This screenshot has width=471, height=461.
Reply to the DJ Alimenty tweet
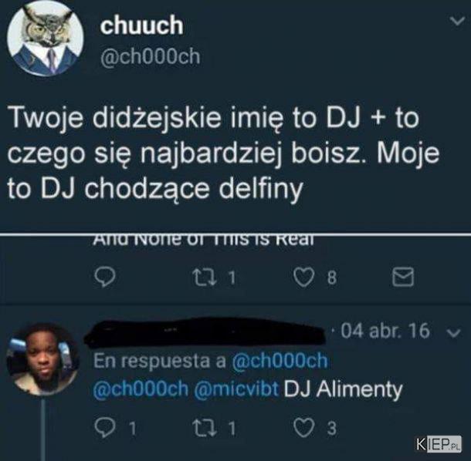pos(104,428)
